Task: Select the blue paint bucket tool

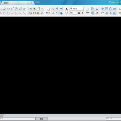Action: point(42,13)
